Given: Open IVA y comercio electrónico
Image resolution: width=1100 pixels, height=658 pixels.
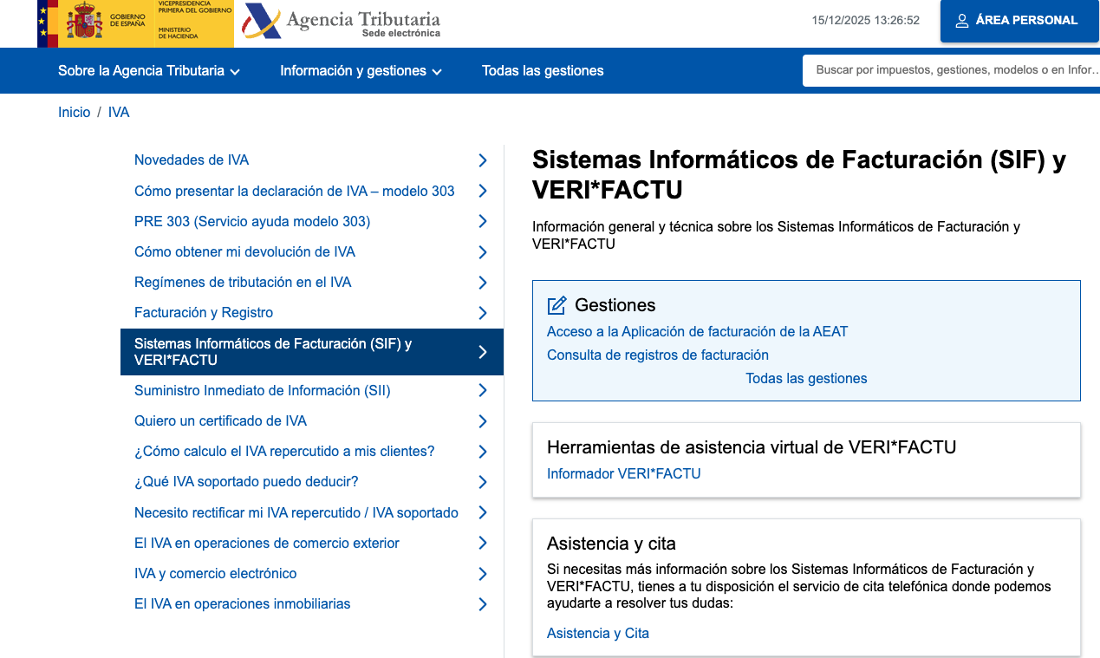Looking at the screenshot, I should pyautogui.click(x=216, y=573).
